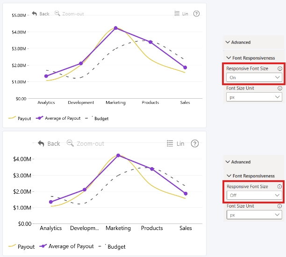Click info icon beside upper Responsive Font Size
The image size is (286, 257).
point(279,68)
